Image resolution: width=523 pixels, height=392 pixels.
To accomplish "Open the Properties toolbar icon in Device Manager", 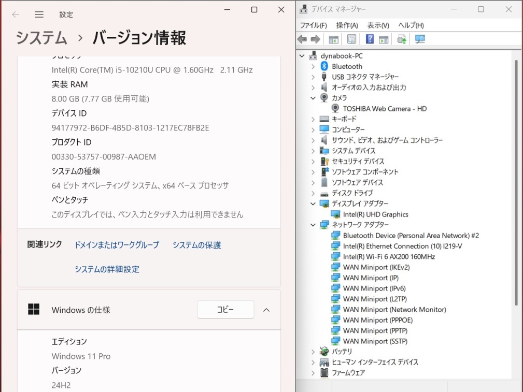I will coord(351,39).
